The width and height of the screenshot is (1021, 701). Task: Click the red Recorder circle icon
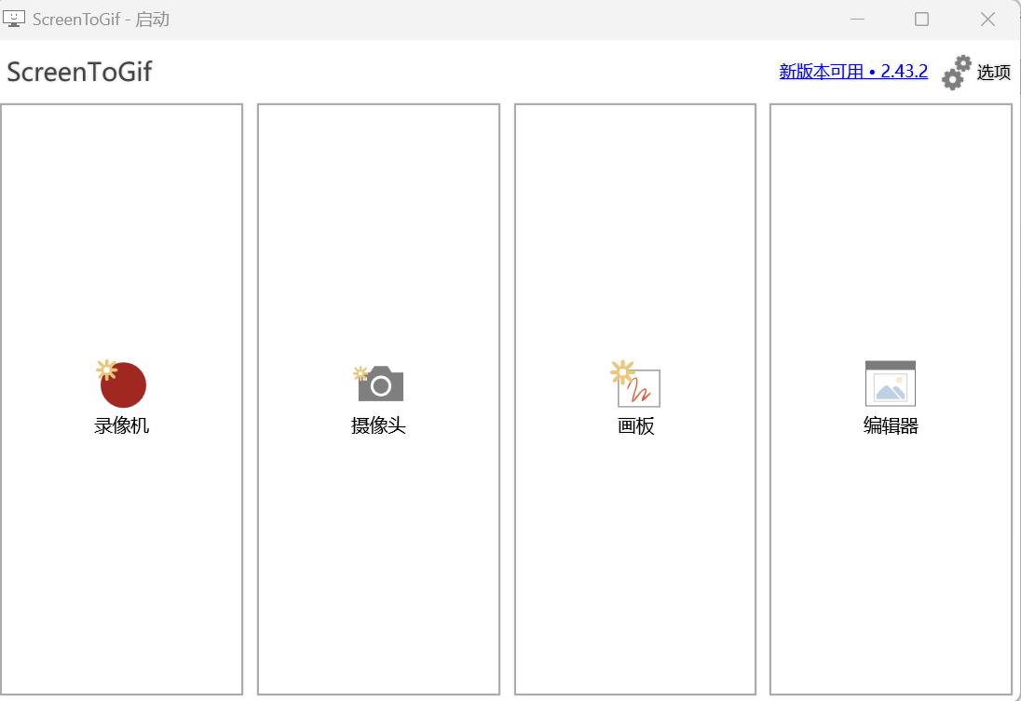(122, 384)
